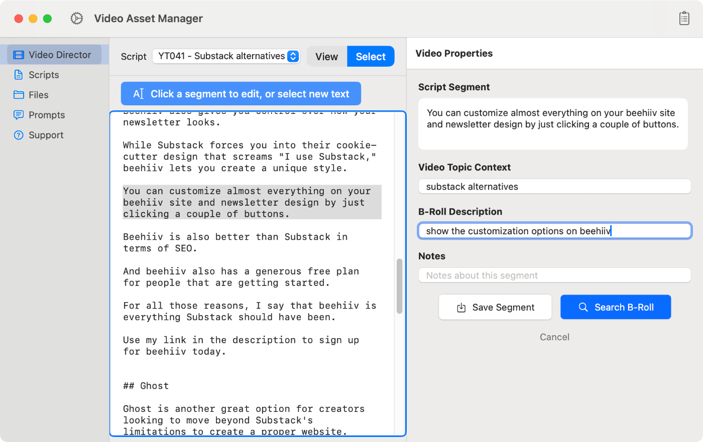703x442 pixels.
Task: Switch to Select mode
Action: click(x=371, y=56)
